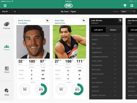Flip Adam Blair's card over
The height and width of the screenshot is (103, 137).
[x=84, y=20]
